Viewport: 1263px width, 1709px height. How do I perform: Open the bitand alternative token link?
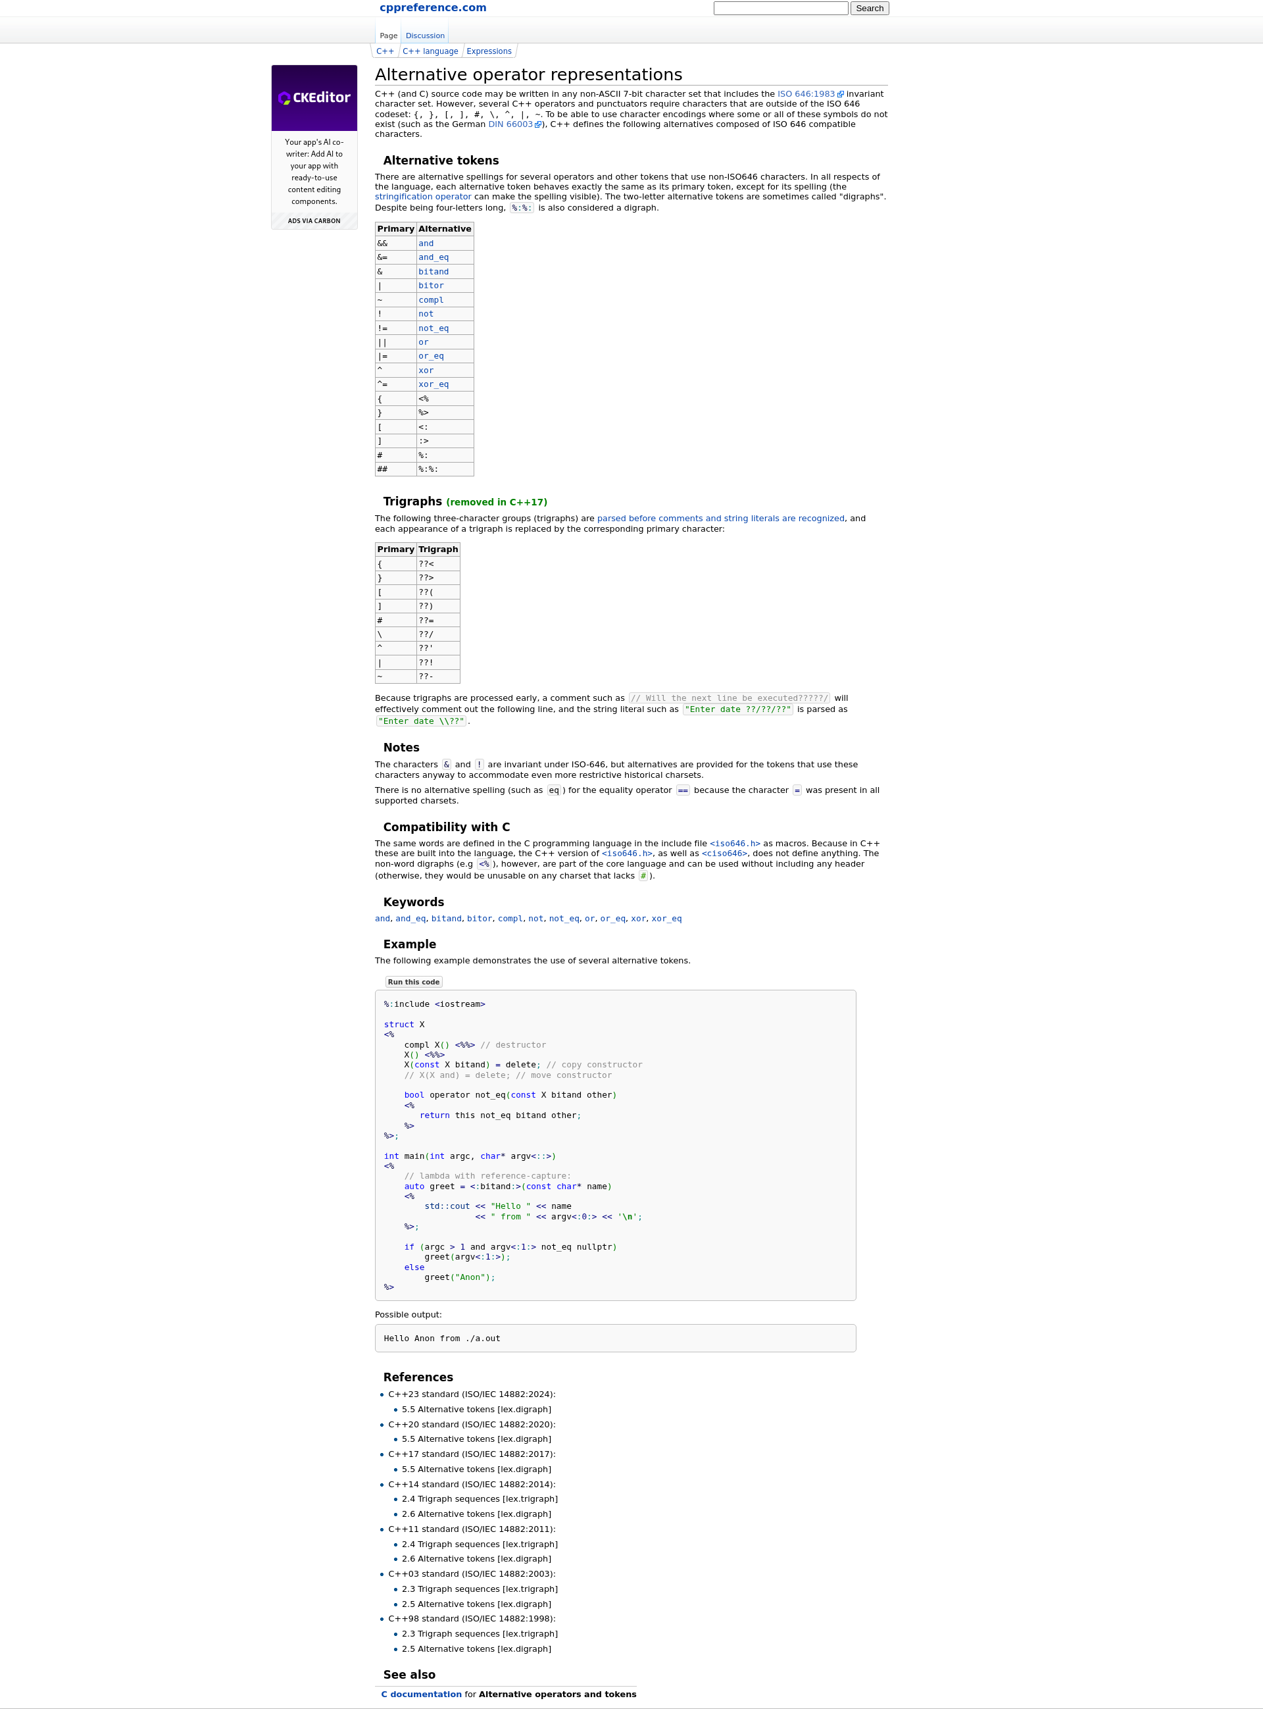tap(433, 272)
